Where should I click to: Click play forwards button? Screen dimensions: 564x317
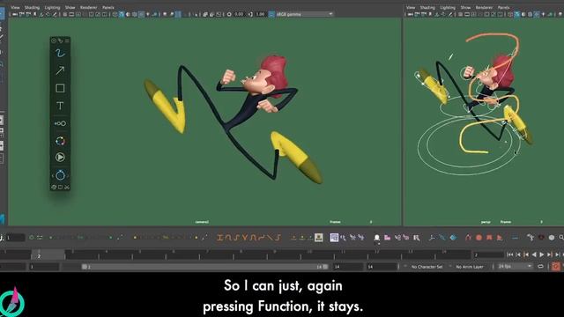coord(542,254)
